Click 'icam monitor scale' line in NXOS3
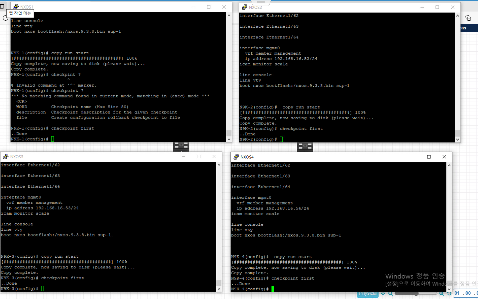This screenshot has width=478, height=299. point(25,213)
